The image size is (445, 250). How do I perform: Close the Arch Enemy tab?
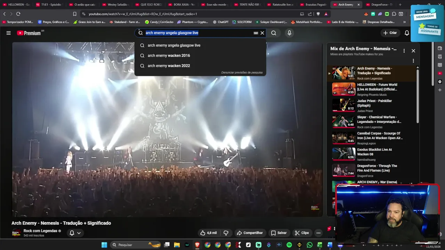(x=358, y=5)
